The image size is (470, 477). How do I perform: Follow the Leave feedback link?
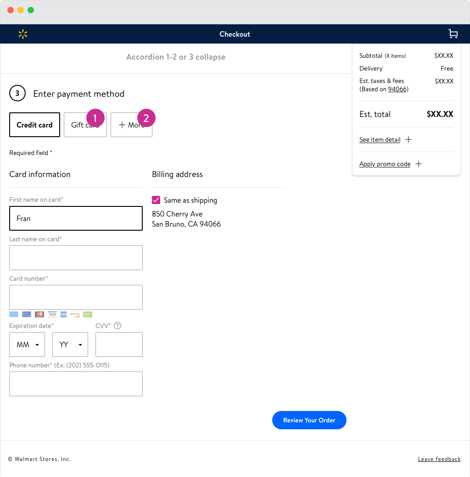click(439, 459)
